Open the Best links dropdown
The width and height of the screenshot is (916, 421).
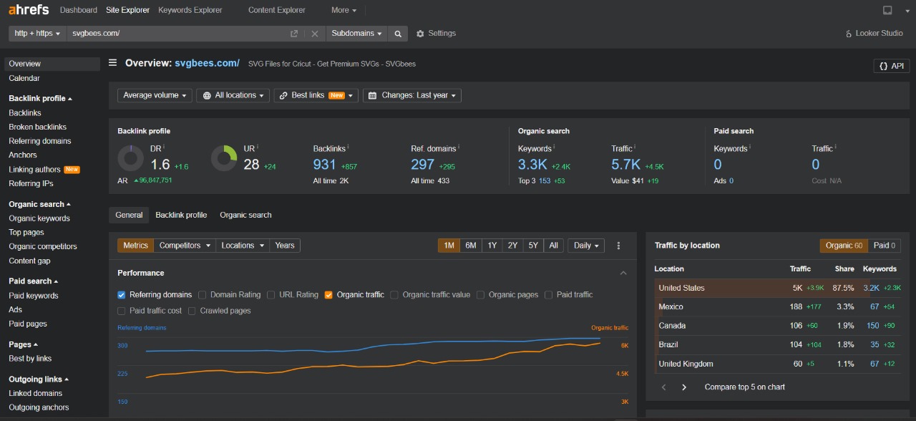click(316, 95)
